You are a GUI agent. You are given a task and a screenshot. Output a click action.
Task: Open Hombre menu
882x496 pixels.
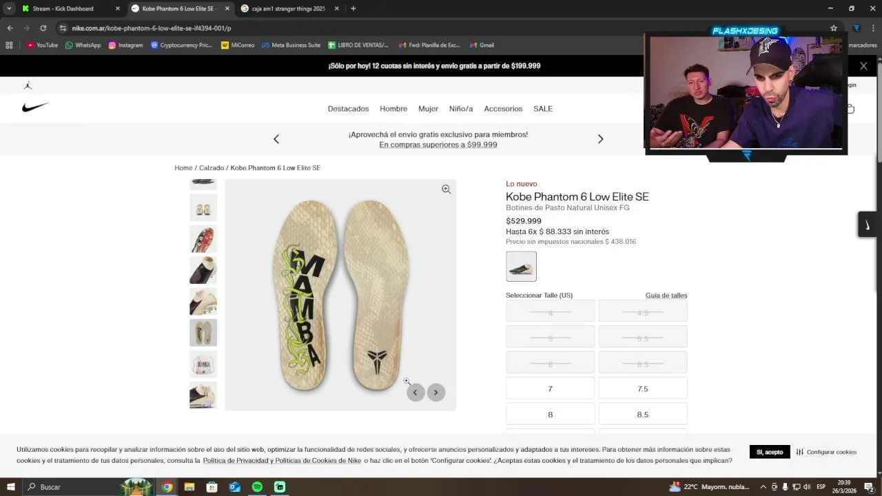tap(393, 109)
